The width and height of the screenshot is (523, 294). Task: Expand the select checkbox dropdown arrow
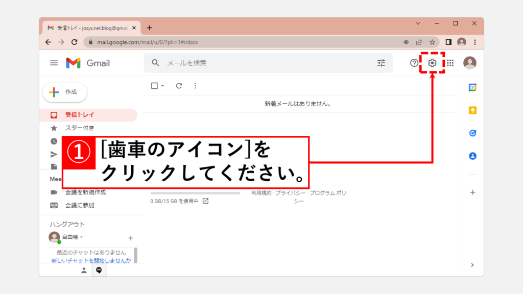point(163,86)
